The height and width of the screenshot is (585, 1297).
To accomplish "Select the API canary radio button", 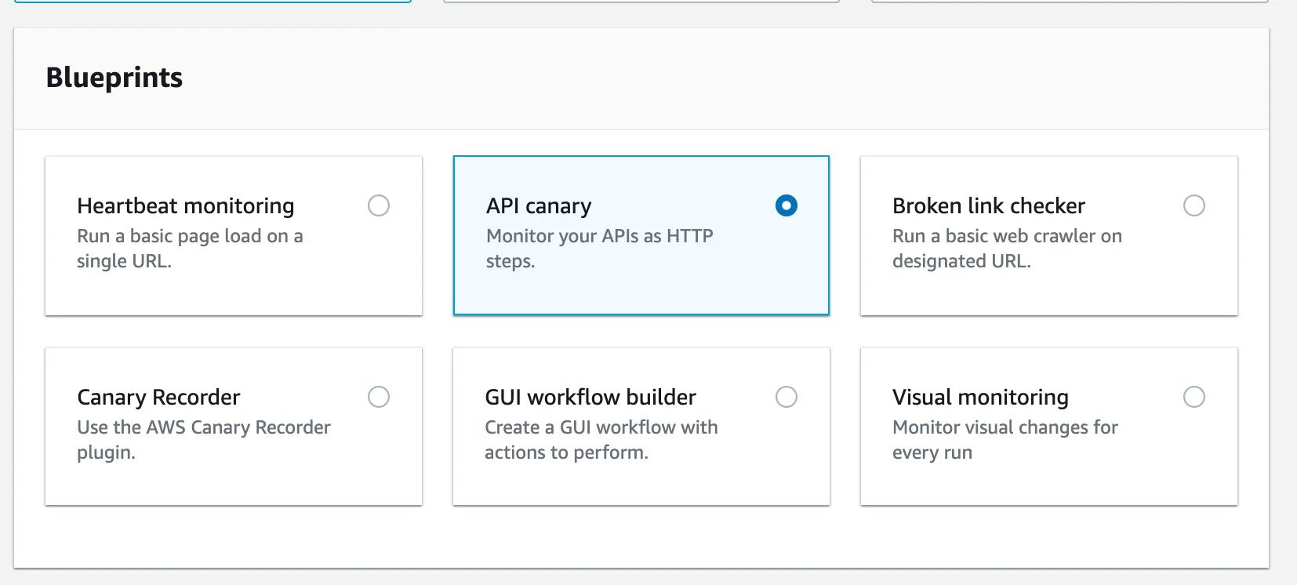I will click(x=786, y=205).
